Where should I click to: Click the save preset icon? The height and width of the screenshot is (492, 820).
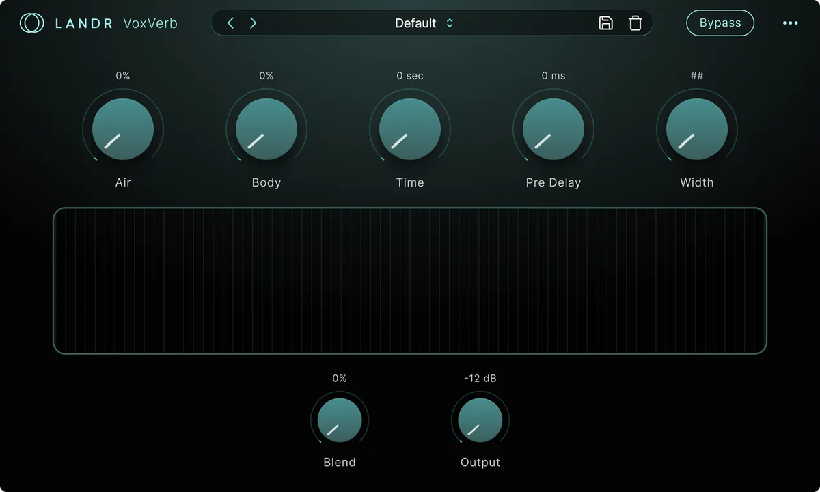606,23
